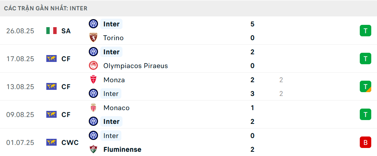Click world flag icon beside CWC
This screenshot has height=156, width=377.
click(x=51, y=143)
